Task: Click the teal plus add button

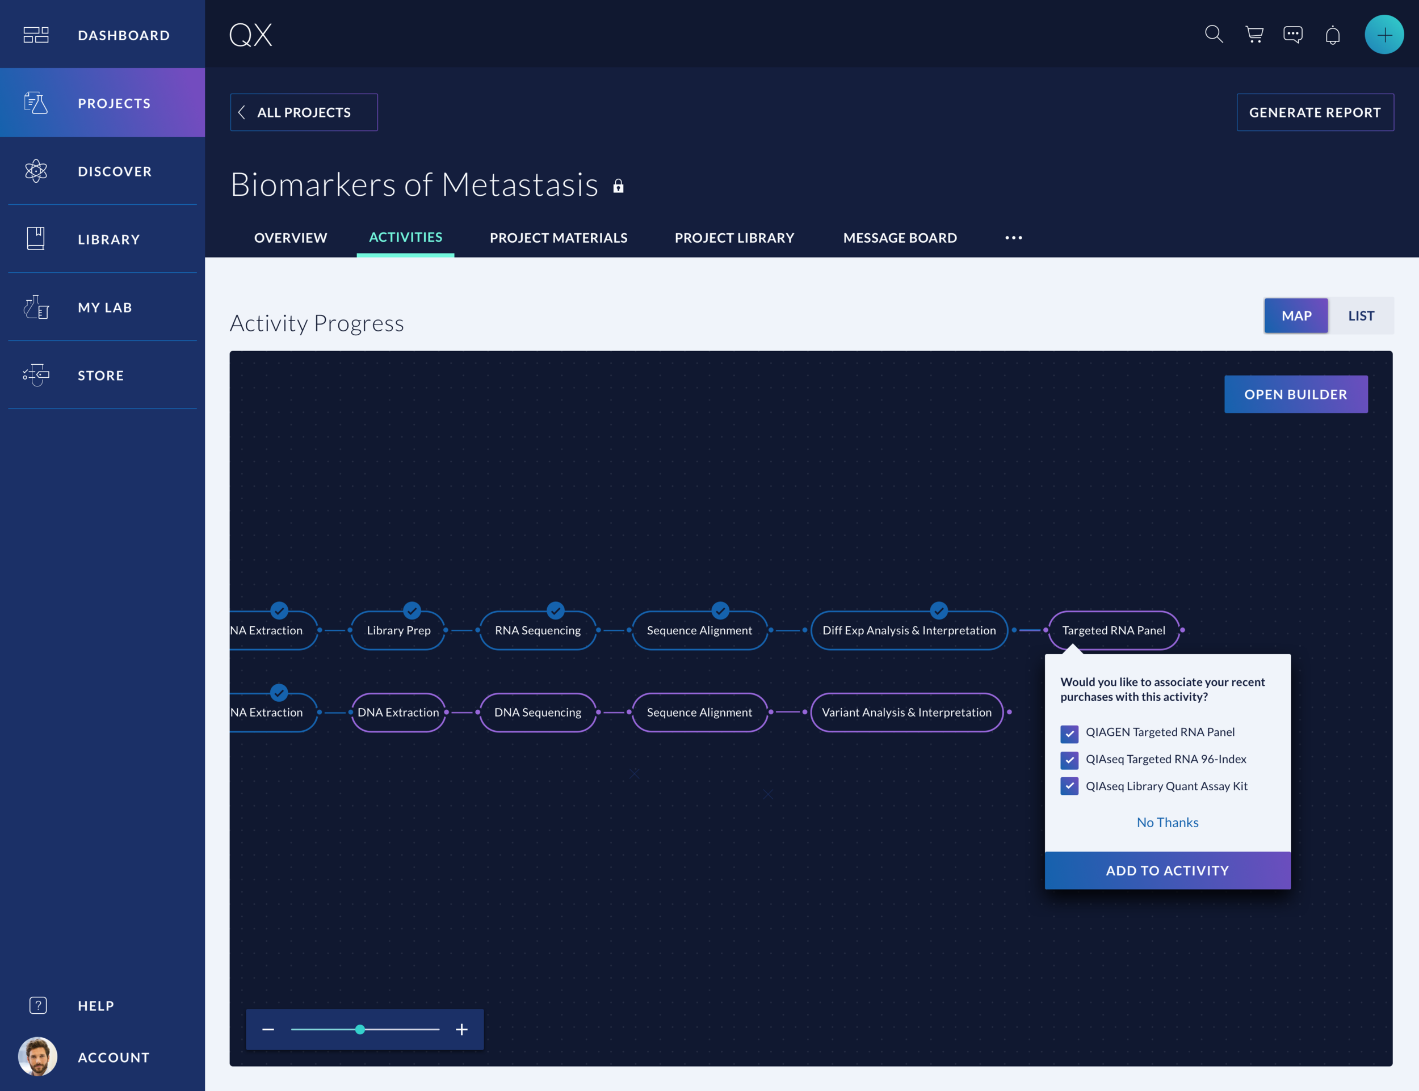Action: coord(1384,35)
